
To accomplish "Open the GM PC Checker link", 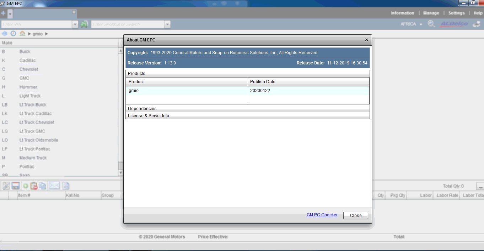I will [x=322, y=215].
